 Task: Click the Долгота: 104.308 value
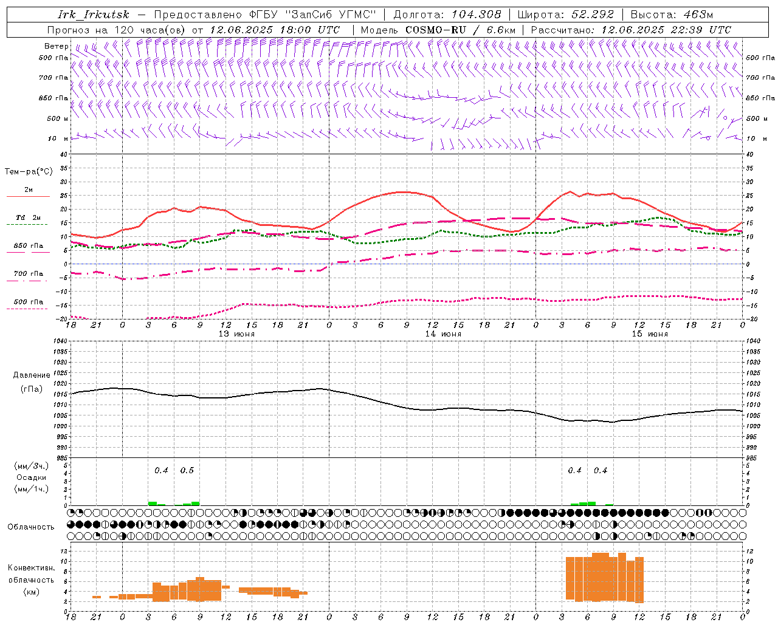coord(447,15)
